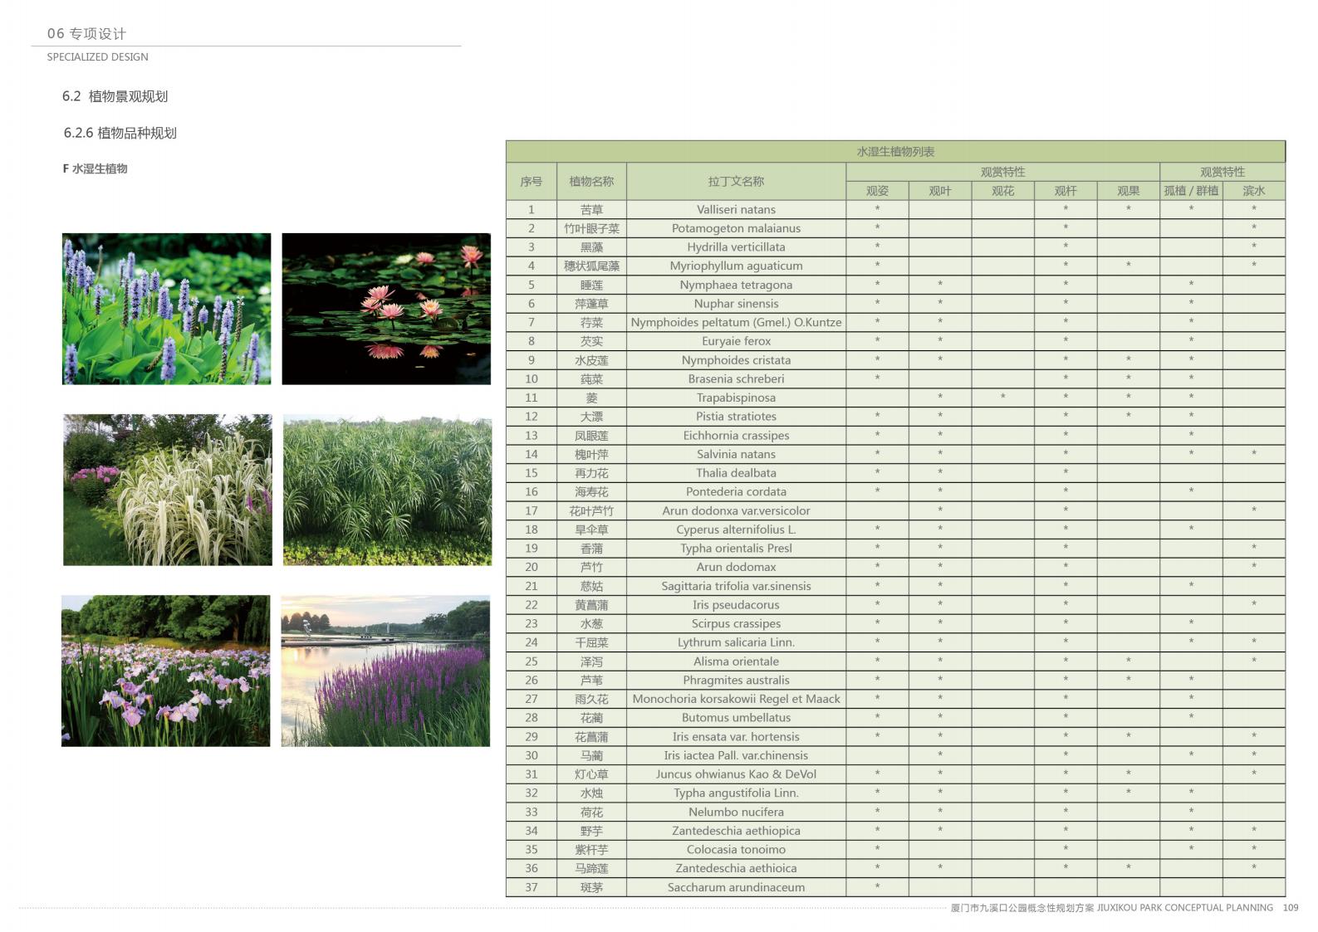Click the pink water lily photo
Screen dimensions: 1318x932
pyautogui.click(x=386, y=309)
